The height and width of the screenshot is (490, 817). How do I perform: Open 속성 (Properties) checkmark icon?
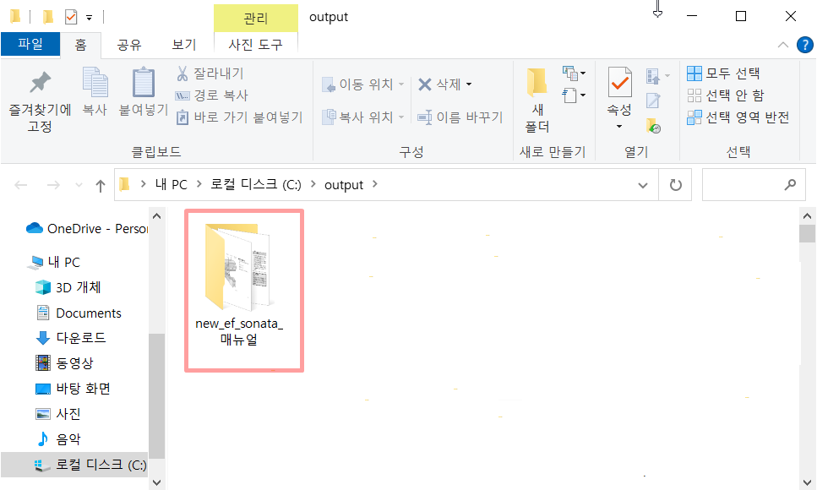click(619, 82)
